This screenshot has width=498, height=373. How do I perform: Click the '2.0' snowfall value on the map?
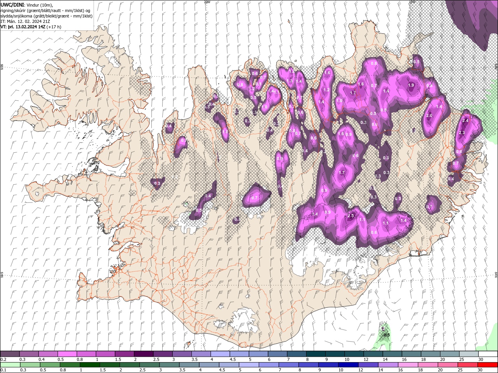pos(430,115)
